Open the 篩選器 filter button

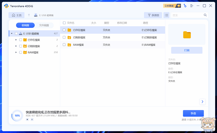click(x=153, y=15)
